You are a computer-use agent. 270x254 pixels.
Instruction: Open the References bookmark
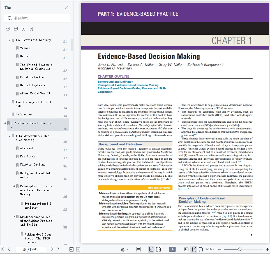[x=24, y=114]
